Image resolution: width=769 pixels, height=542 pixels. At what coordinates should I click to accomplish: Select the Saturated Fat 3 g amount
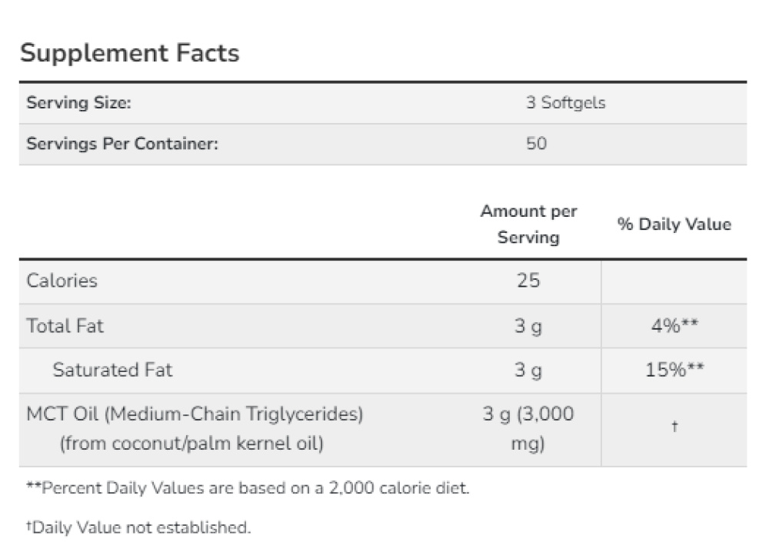(528, 370)
